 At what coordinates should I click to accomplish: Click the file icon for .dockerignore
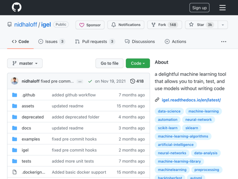point(15,172)
